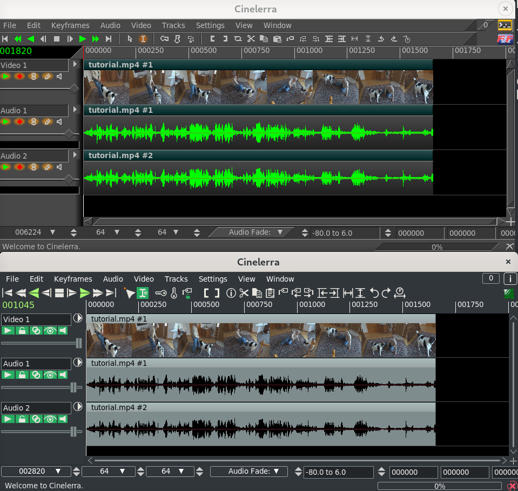Click the info icon in lower window toolbar

pos(231,293)
